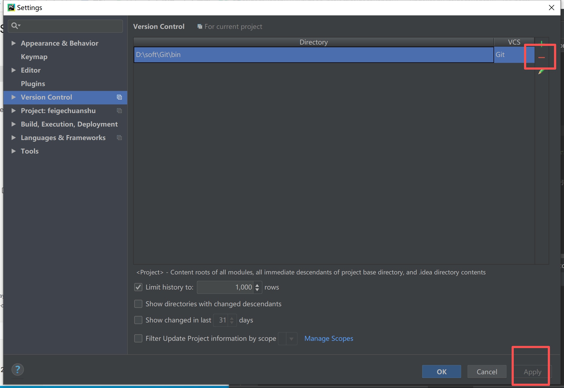Click the 'For current project' icon in header
Image resolution: width=564 pixels, height=388 pixels.
tap(200, 26)
